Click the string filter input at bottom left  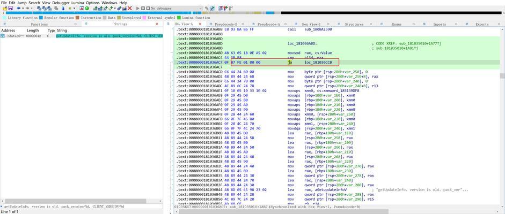click(x=82, y=207)
